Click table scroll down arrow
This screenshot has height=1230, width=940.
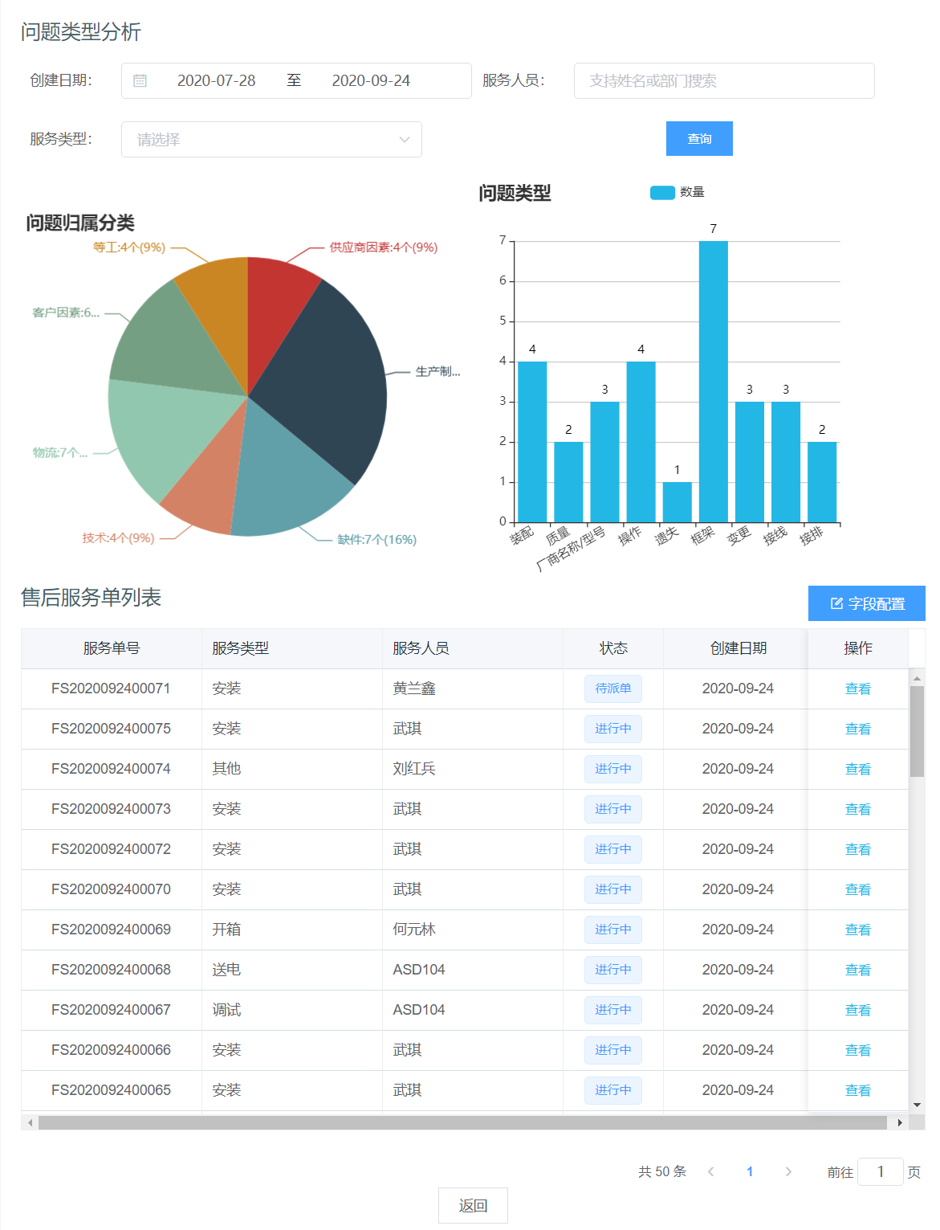click(x=917, y=1105)
